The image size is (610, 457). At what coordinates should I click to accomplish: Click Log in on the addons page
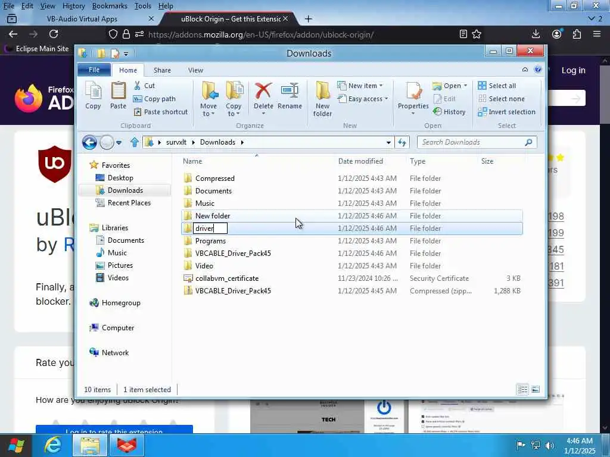574,70
